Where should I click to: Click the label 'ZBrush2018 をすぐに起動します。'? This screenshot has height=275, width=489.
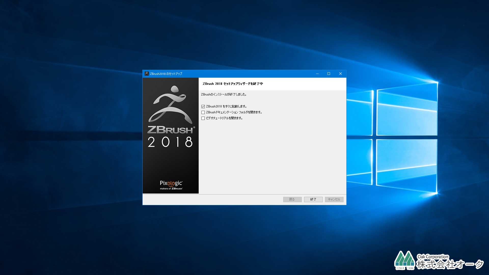226,106
